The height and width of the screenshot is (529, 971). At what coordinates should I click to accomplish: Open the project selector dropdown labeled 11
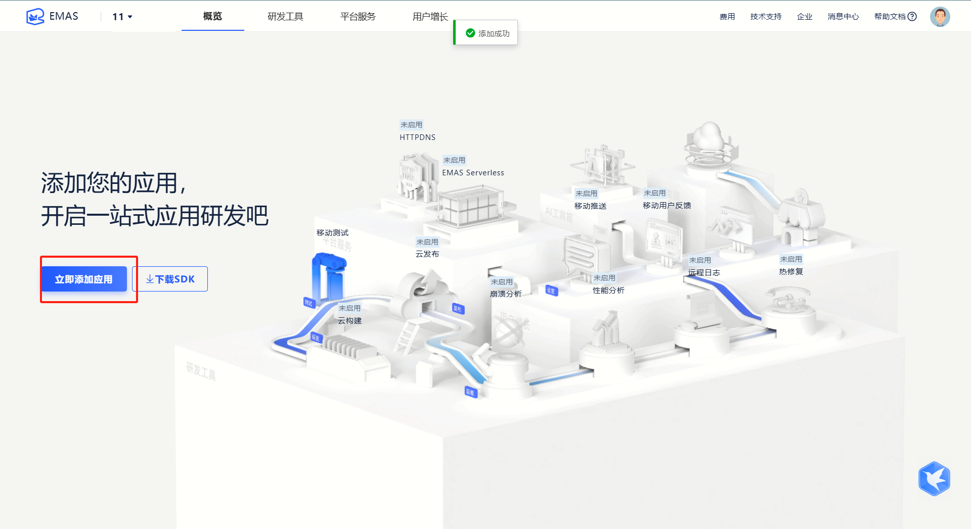(x=122, y=17)
